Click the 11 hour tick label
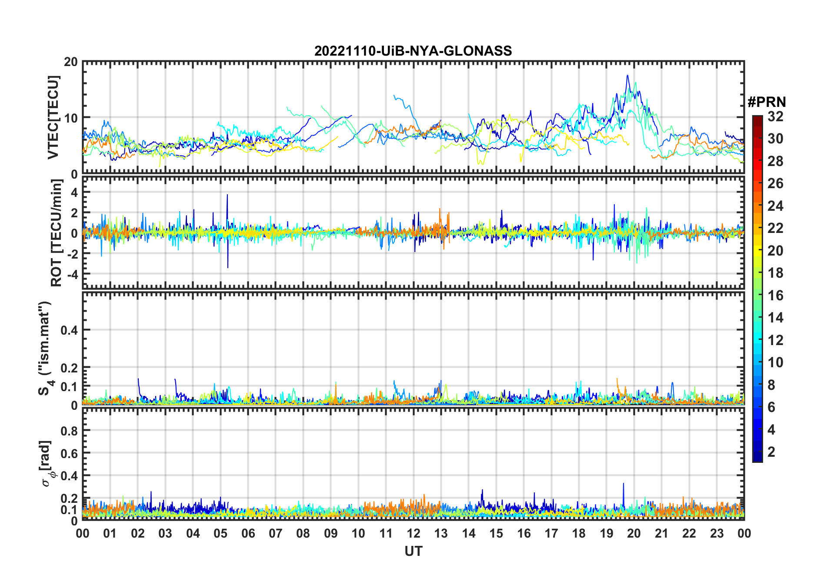 386,534
